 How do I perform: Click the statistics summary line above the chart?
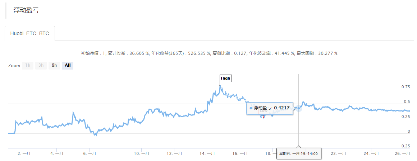[209, 53]
